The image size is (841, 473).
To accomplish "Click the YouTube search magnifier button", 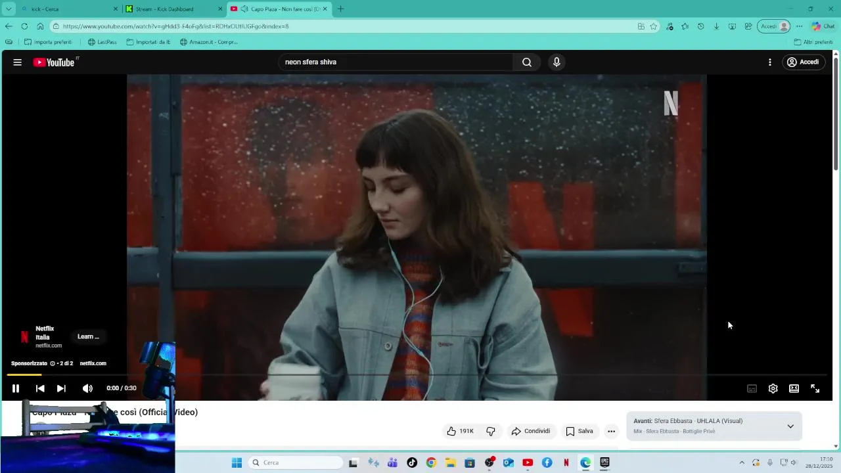I will point(527,62).
